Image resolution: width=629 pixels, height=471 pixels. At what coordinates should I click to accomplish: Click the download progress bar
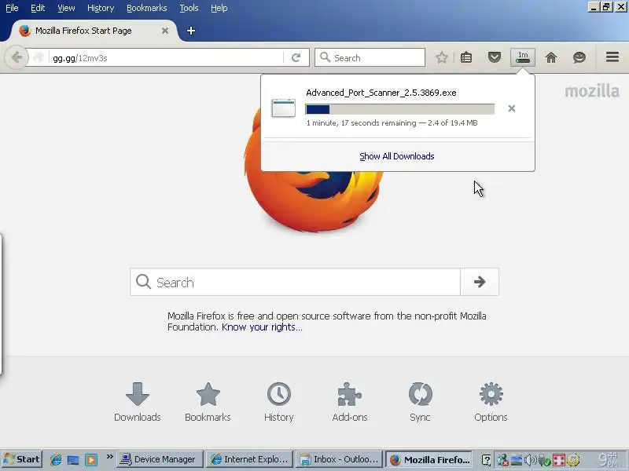pyautogui.click(x=400, y=109)
